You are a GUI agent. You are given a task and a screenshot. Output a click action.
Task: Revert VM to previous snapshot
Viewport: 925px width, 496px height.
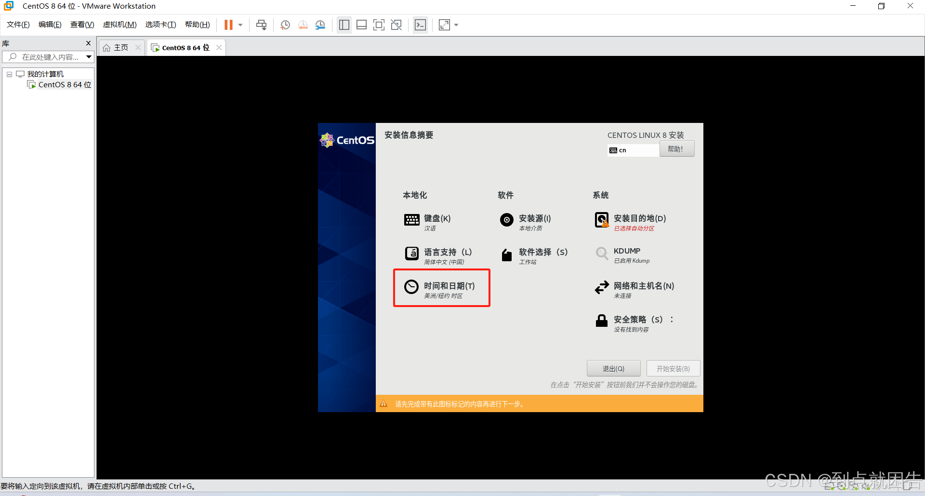pos(303,25)
